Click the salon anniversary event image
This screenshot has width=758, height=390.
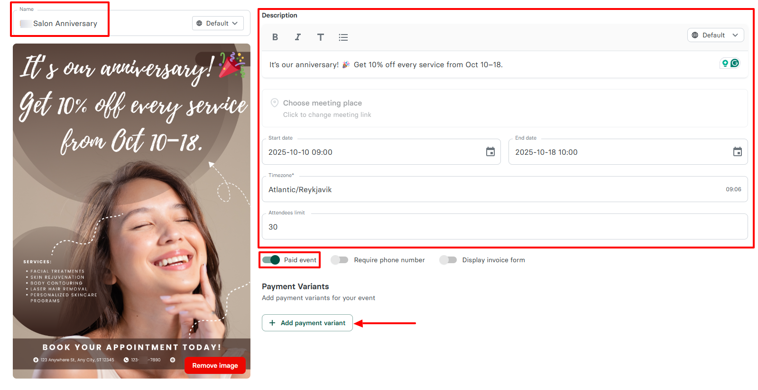click(x=131, y=211)
